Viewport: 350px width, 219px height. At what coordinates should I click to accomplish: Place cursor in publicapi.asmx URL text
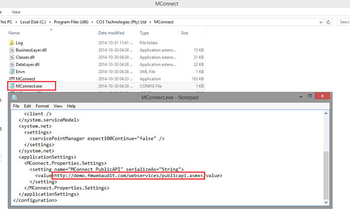pos(128,176)
